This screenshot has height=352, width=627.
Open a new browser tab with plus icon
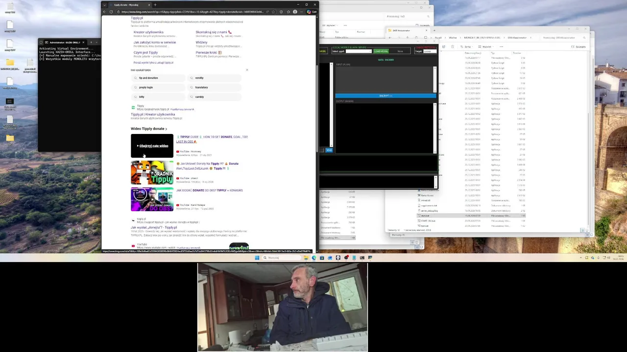pos(155,5)
